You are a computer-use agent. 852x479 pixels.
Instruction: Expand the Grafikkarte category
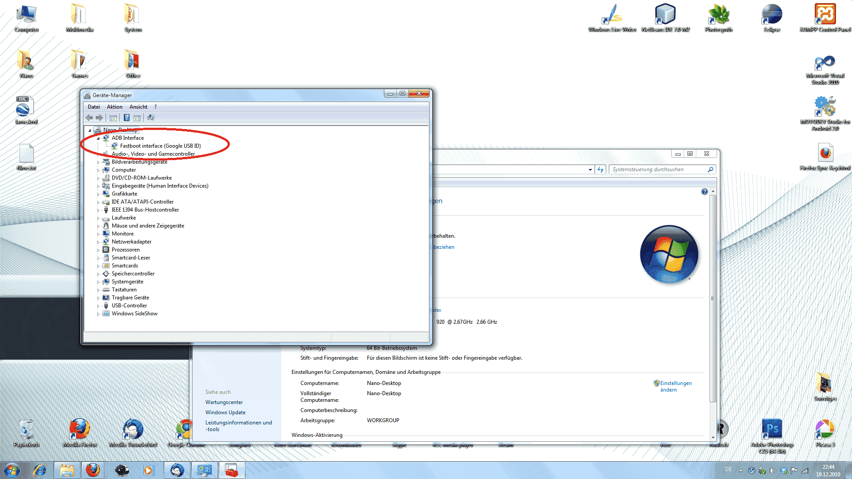(98, 194)
